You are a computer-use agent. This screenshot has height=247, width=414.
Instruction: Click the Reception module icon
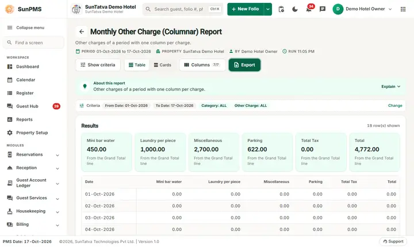(10, 168)
